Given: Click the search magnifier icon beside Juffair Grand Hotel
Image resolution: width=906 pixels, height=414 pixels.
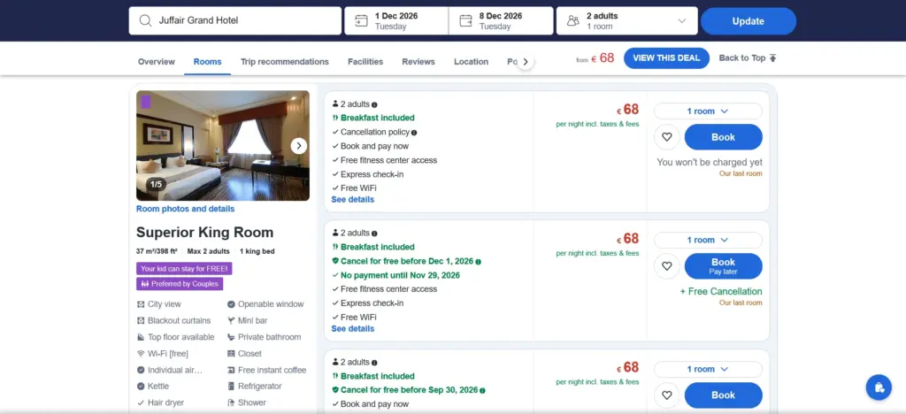Looking at the screenshot, I should [x=146, y=20].
